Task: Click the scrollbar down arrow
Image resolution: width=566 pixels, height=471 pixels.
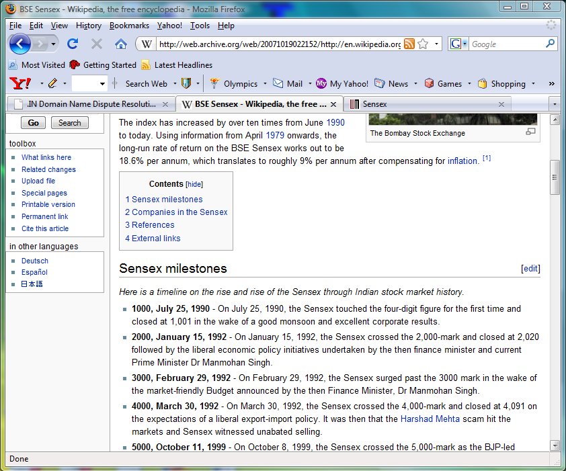Action: click(x=555, y=445)
